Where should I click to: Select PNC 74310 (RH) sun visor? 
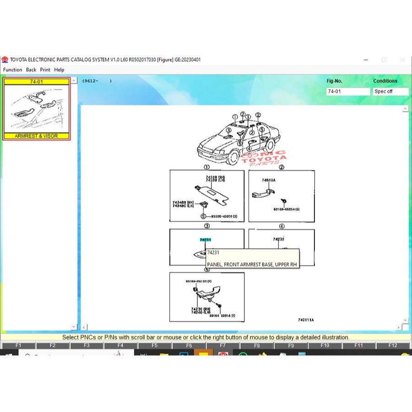tap(215, 177)
